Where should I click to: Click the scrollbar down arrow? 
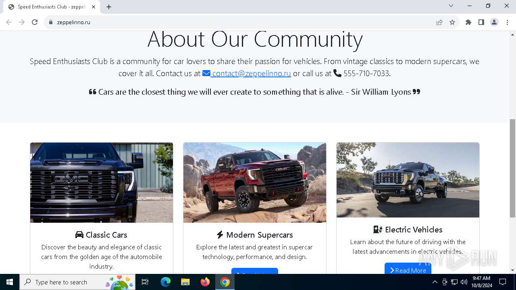[x=513, y=270]
